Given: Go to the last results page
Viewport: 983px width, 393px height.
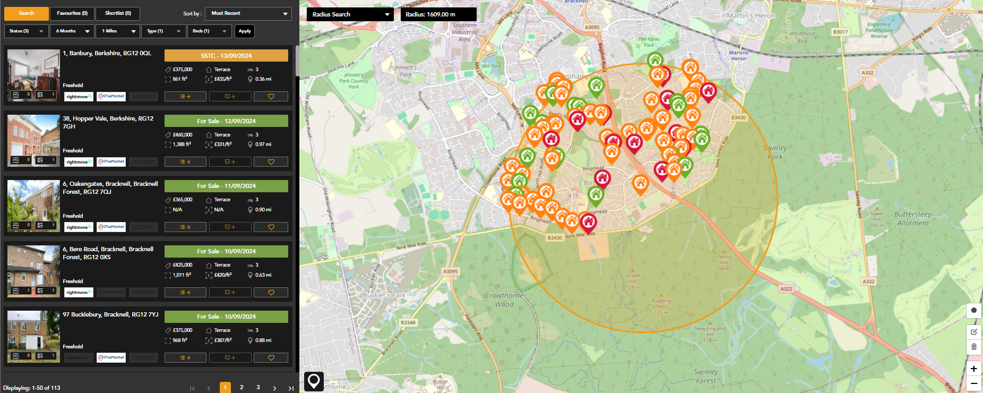Looking at the screenshot, I should pyautogui.click(x=290, y=388).
